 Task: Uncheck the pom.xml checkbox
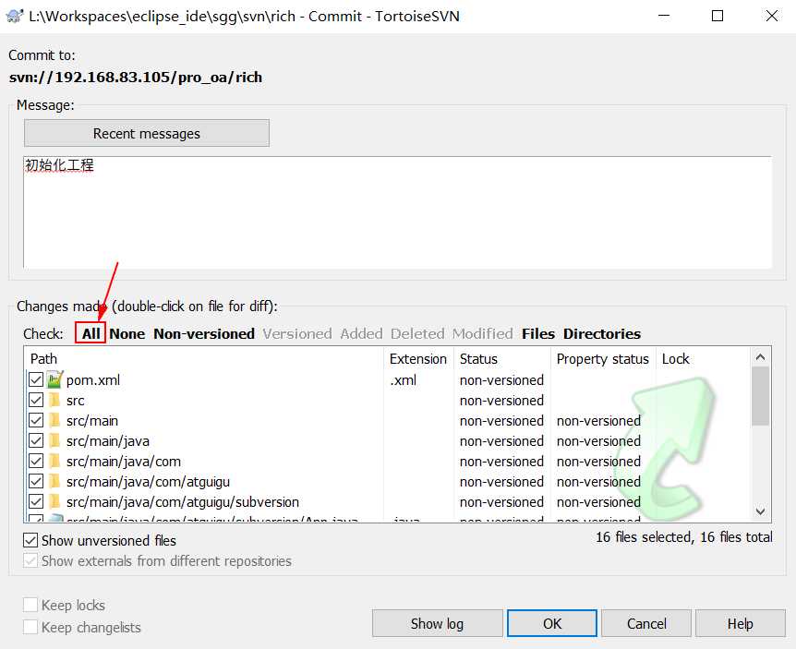coord(36,379)
